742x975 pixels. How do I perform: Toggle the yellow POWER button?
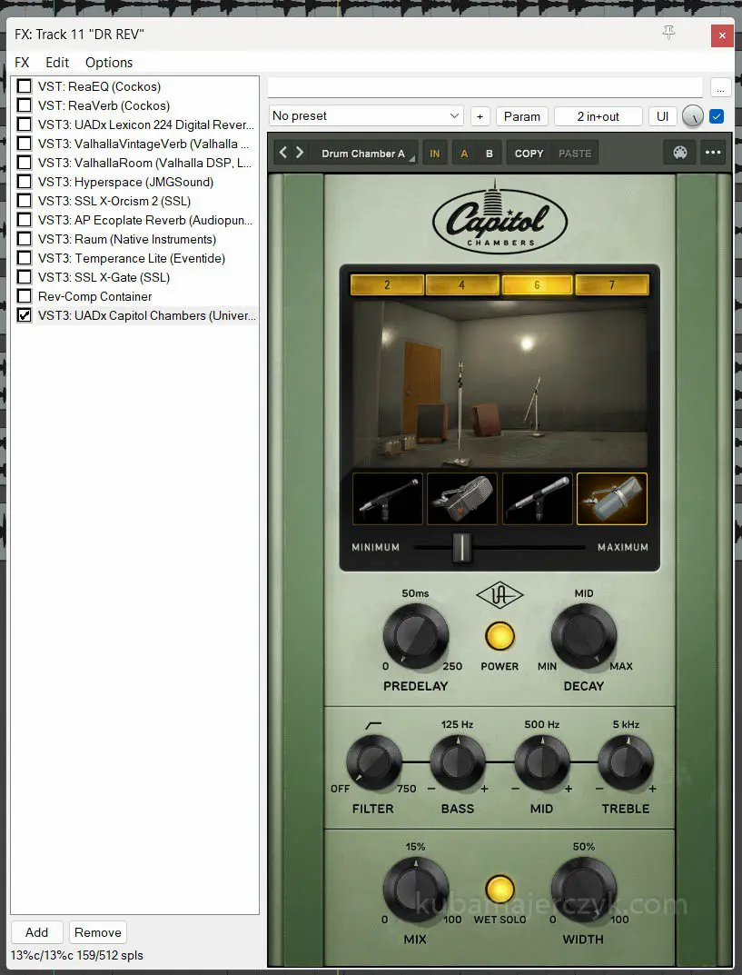point(500,636)
